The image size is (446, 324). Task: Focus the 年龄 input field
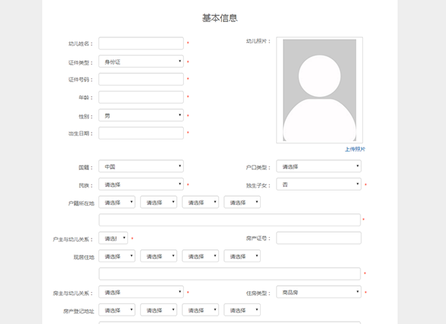(141, 98)
